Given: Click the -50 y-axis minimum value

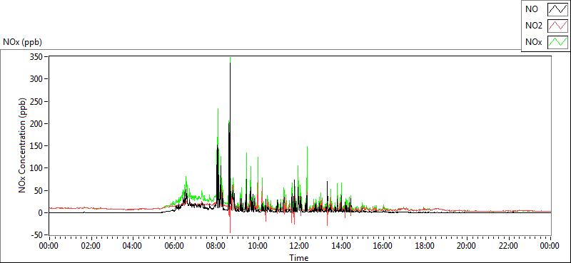Looking at the screenshot, I should (x=37, y=235).
